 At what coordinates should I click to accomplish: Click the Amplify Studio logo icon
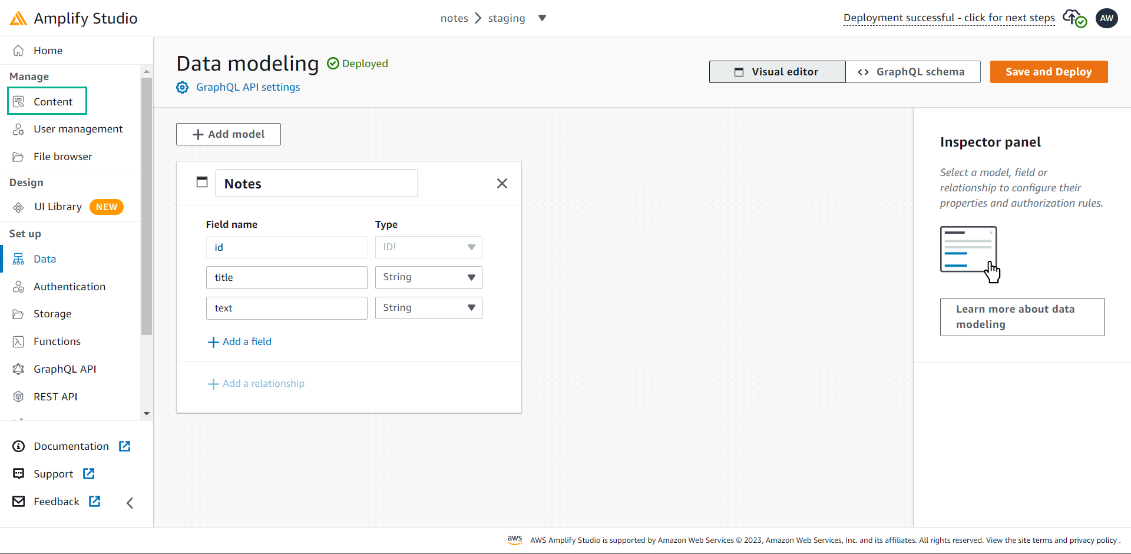(18, 18)
